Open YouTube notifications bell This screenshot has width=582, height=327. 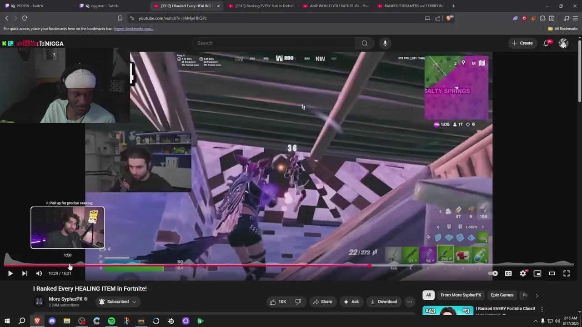click(x=547, y=43)
